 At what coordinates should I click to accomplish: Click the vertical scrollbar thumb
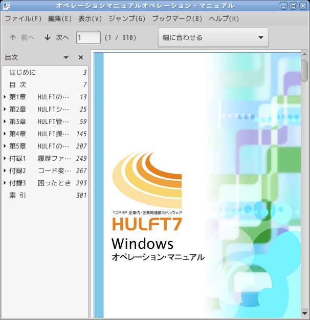coord(304,71)
